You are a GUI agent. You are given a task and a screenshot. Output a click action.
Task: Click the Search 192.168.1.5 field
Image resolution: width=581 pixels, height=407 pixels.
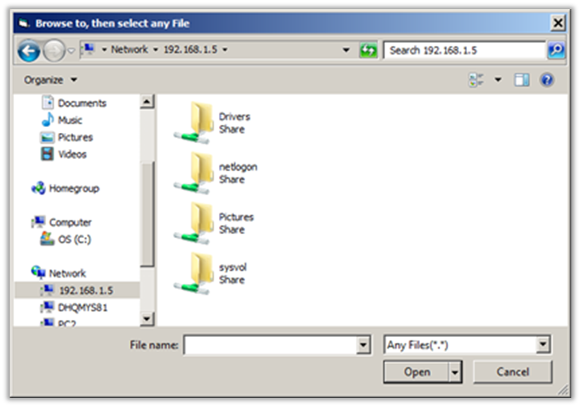click(x=463, y=50)
